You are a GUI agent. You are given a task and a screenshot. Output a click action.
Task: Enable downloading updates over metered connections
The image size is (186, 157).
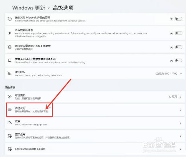pos(179,47)
